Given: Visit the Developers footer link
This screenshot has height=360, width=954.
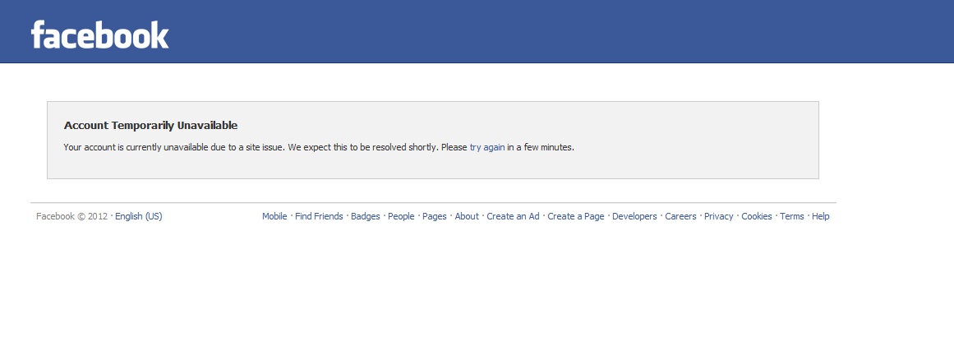Looking at the screenshot, I should [x=634, y=217].
